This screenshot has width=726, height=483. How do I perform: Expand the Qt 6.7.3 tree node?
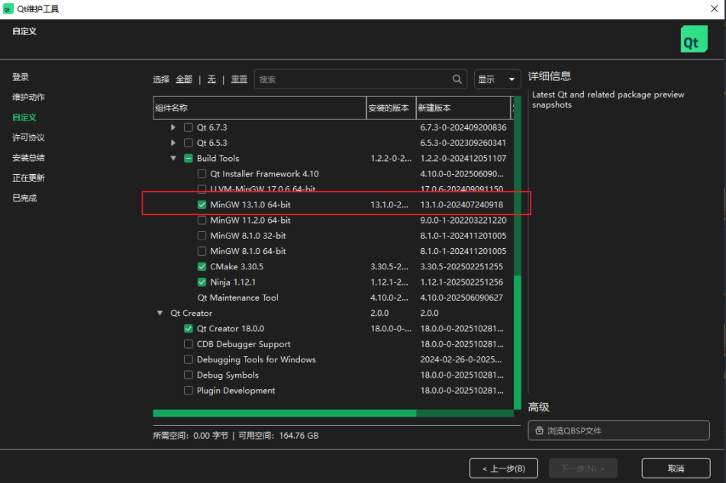(x=173, y=127)
